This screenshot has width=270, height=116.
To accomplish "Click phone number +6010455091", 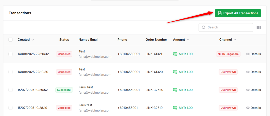I will click(128, 108).
